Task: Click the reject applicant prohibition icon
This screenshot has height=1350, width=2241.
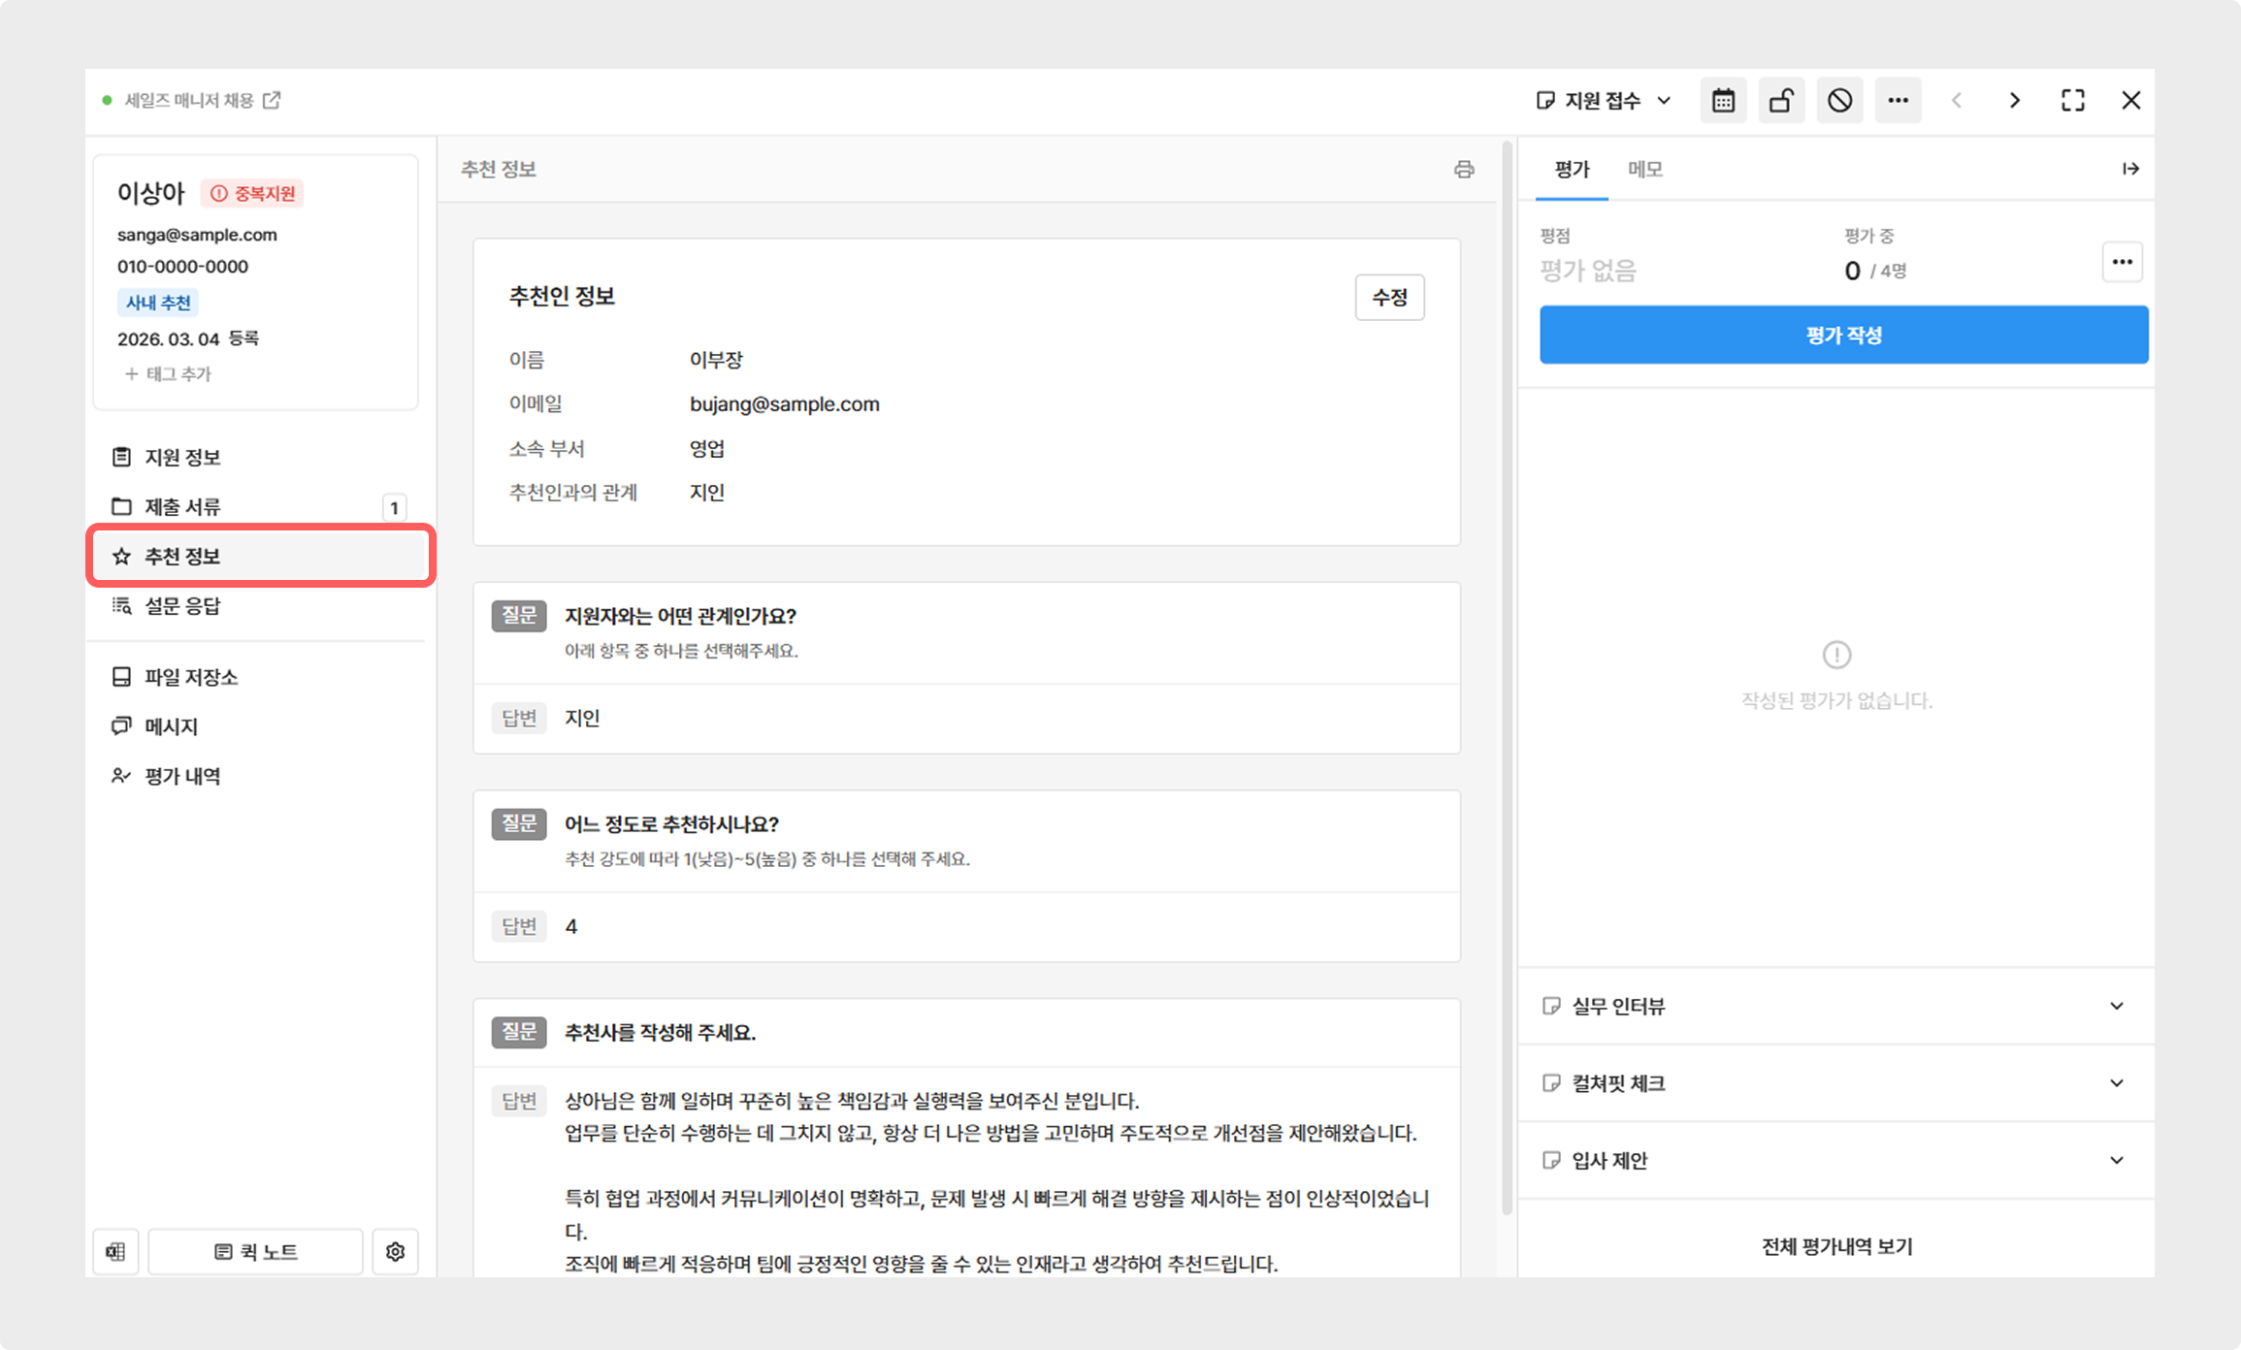Action: (x=1839, y=101)
